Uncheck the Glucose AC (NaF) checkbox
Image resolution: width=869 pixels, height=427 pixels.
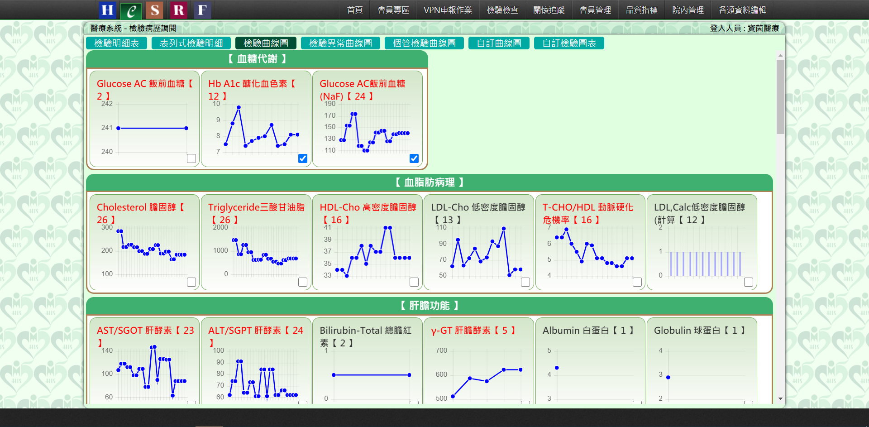414,158
